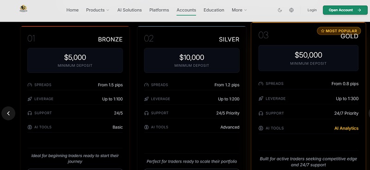Click the Login link
The width and height of the screenshot is (370, 170).
pos(312,10)
